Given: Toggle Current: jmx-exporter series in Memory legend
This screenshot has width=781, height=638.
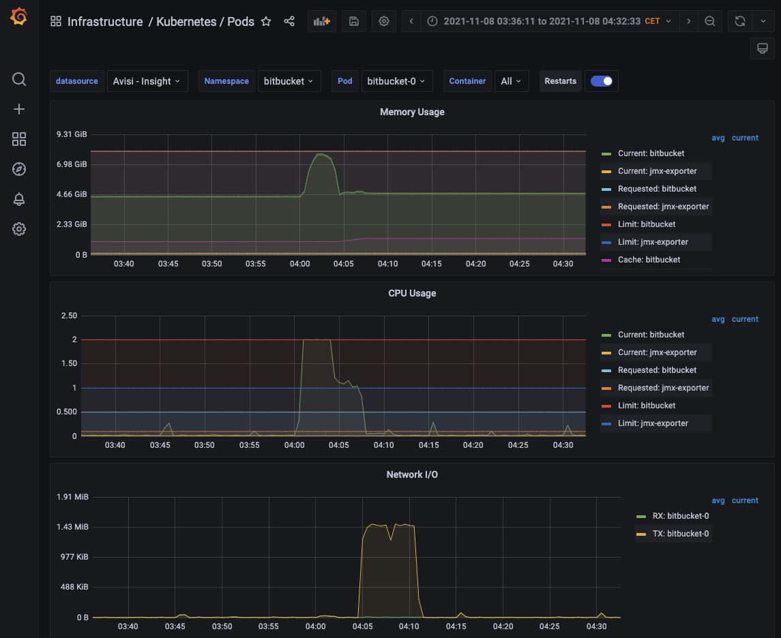Looking at the screenshot, I should pos(657,170).
